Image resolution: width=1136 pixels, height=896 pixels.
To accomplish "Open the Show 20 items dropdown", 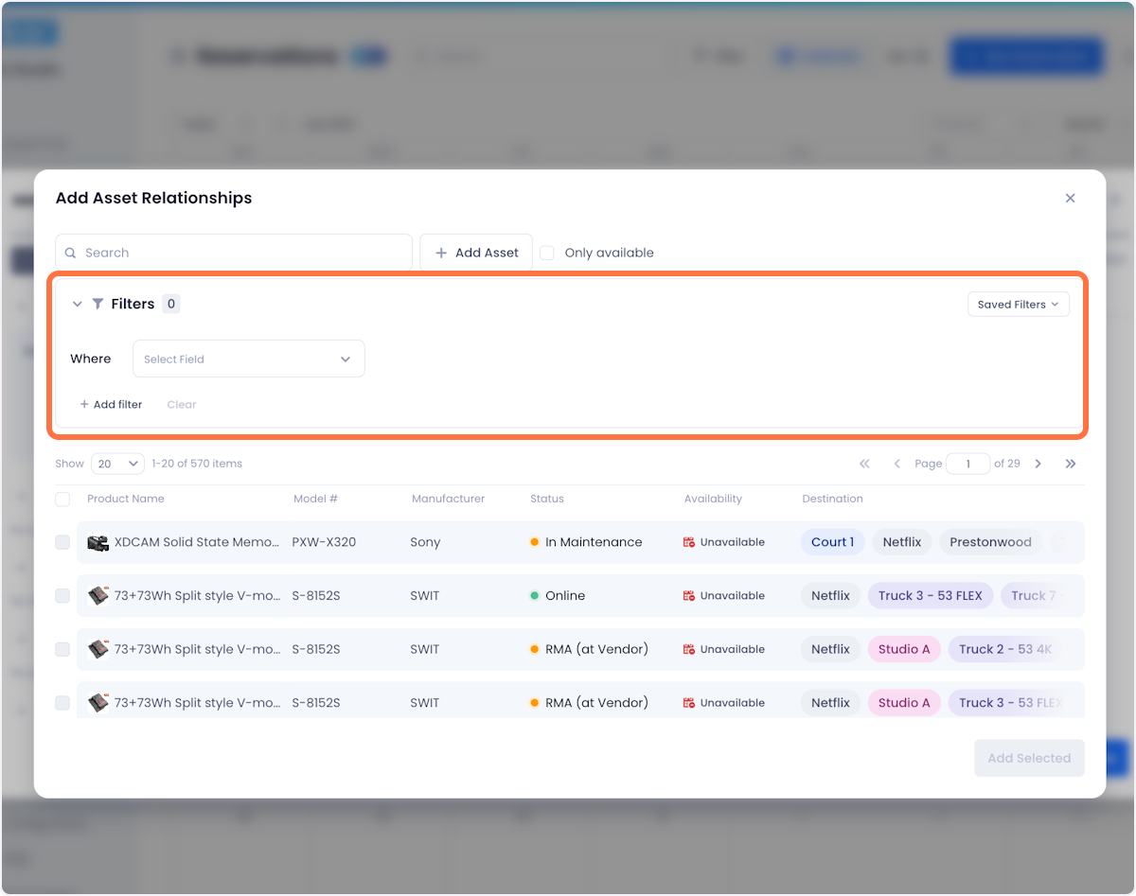I will 117,464.
